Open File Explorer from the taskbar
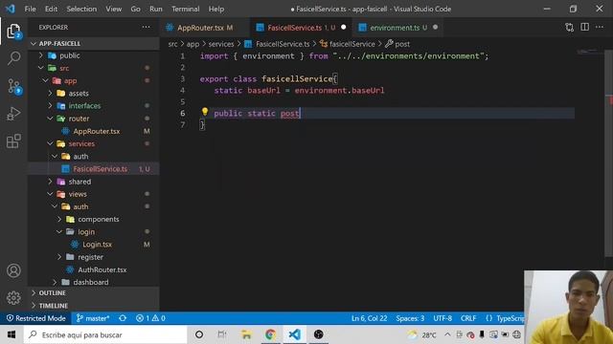Screen dimensions: 613x344 coord(246,334)
